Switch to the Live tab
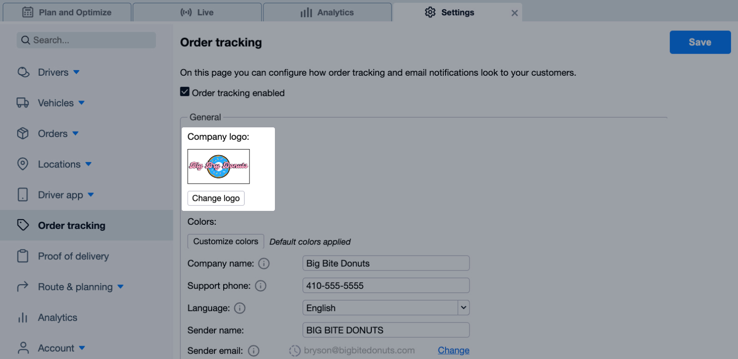The image size is (738, 359). tap(197, 12)
